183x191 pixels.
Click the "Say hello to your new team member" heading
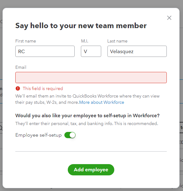pyautogui.click(x=81, y=26)
